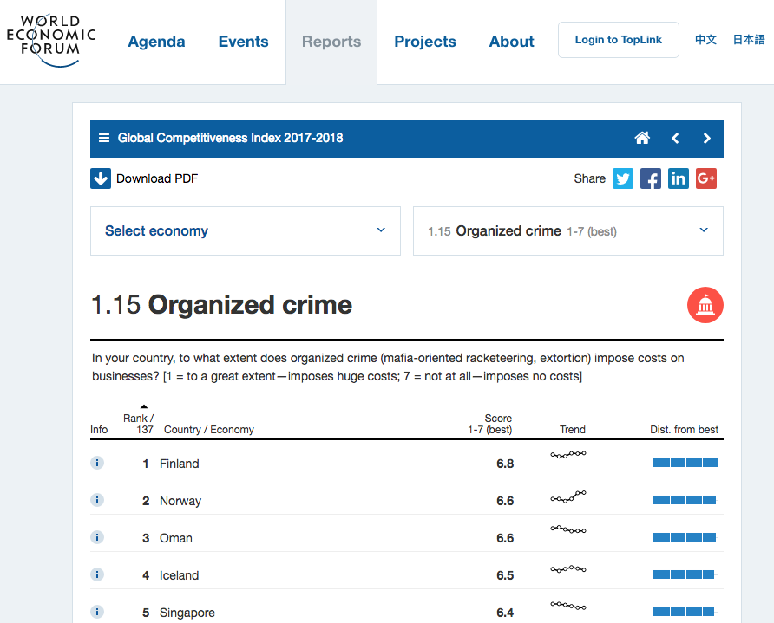This screenshot has height=623, width=774.
Task: Open the Projects menu item
Action: (425, 42)
